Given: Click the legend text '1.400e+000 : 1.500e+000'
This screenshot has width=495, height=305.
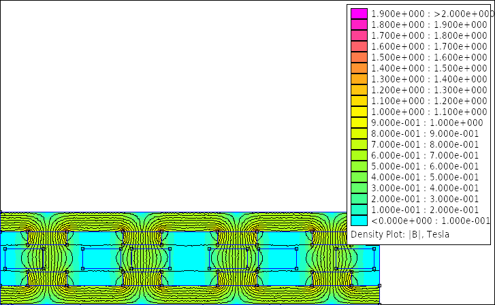Looking at the screenshot, I should [x=429, y=68].
